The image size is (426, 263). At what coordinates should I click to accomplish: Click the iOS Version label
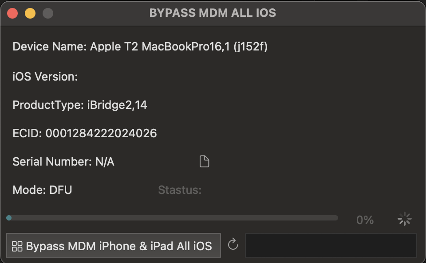(x=45, y=77)
